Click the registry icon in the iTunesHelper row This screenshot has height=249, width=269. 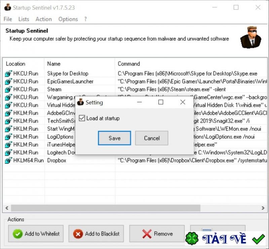(x=8, y=145)
